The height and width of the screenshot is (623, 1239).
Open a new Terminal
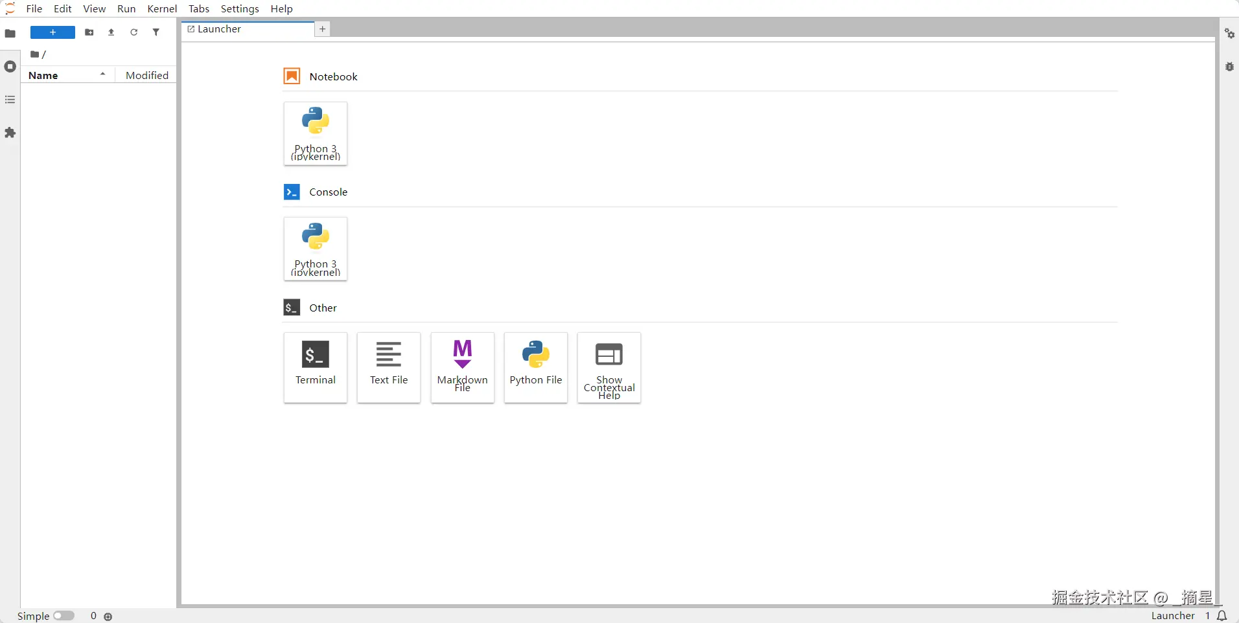[316, 367]
